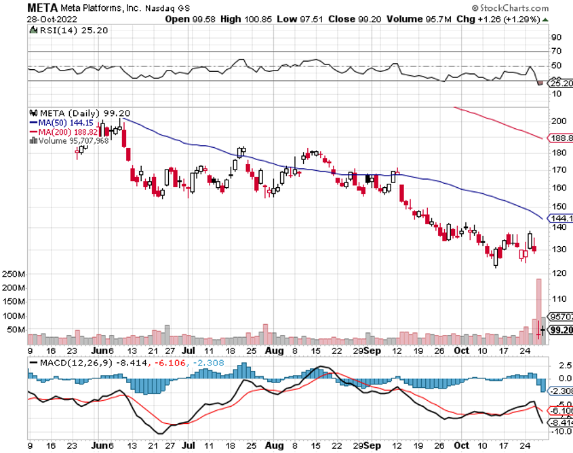
Task: Click the Meta Platforms, Inc. company name
Action: tap(100, 7)
